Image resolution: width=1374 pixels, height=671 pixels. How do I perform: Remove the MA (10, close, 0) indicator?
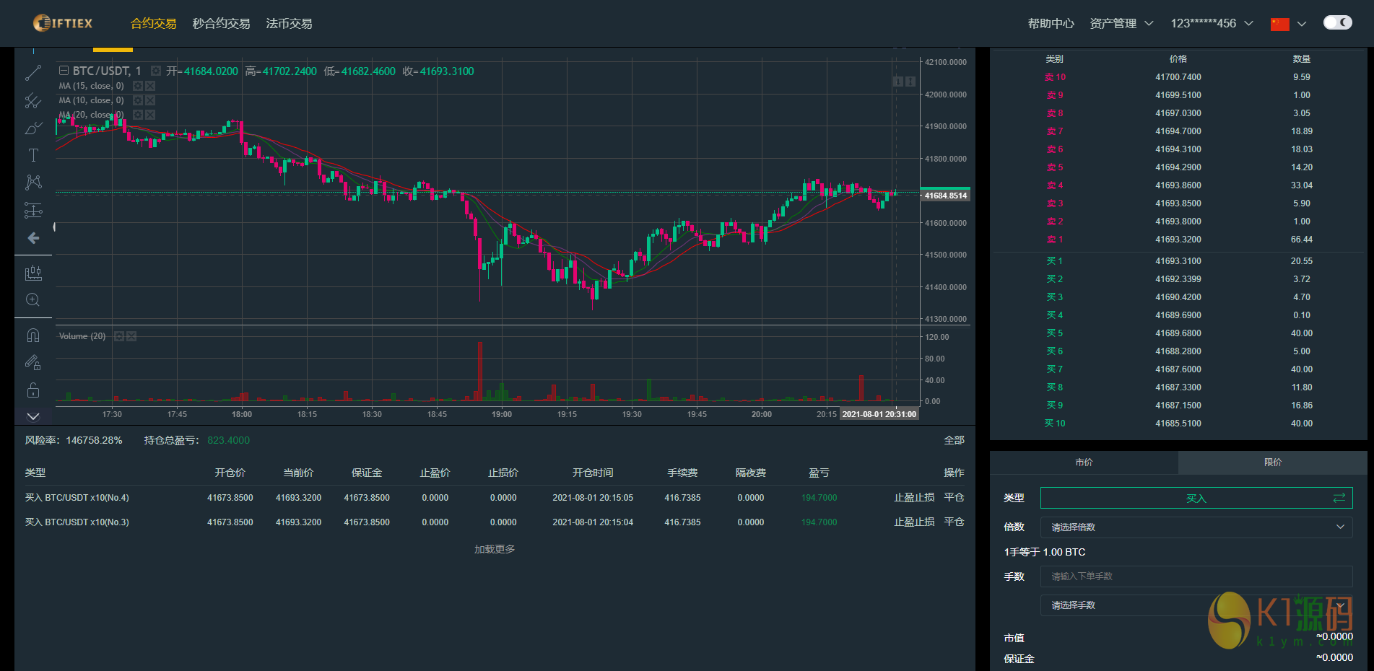point(150,100)
